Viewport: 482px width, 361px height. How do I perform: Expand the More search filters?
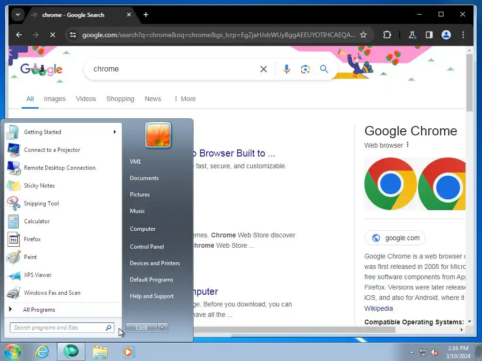click(x=185, y=99)
